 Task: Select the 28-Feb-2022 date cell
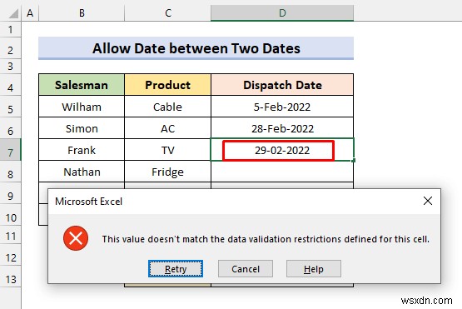[x=282, y=128]
